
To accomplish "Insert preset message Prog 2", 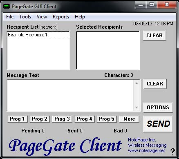I will click(40, 119).
